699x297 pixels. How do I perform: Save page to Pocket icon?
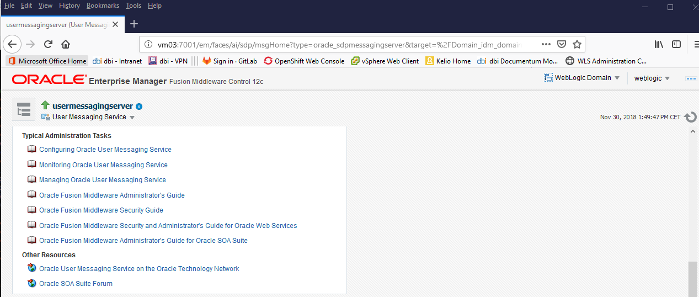coord(562,44)
